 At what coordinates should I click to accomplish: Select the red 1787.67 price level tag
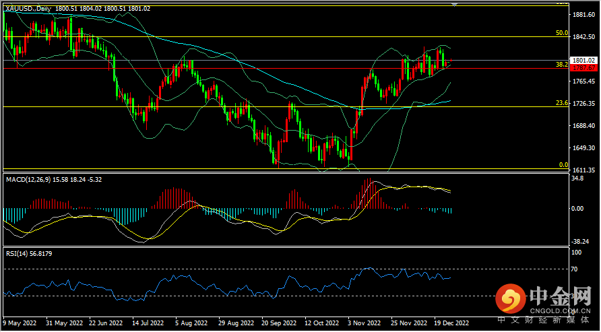(583, 68)
